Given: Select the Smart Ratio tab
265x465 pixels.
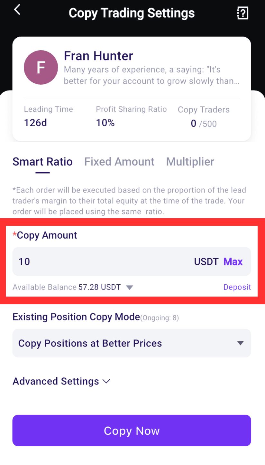Looking at the screenshot, I should (x=42, y=161).
